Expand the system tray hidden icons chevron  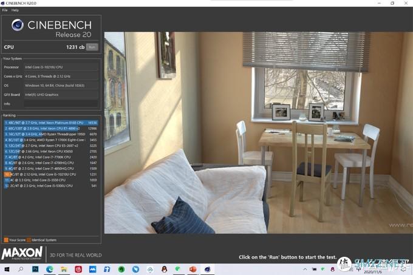click(305, 269)
